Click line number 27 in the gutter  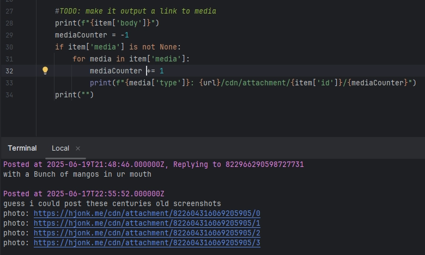(x=9, y=11)
